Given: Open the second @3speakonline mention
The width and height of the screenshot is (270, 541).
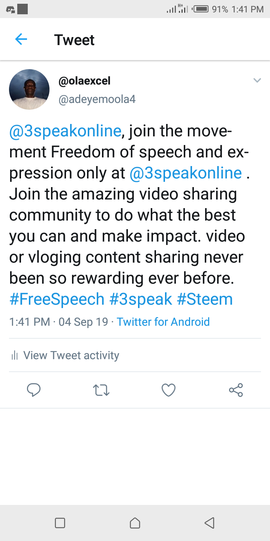Looking at the screenshot, I should click(186, 173).
